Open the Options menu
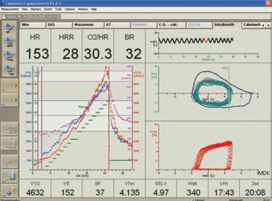Viewport: 272px width, 201px height. point(70,9)
